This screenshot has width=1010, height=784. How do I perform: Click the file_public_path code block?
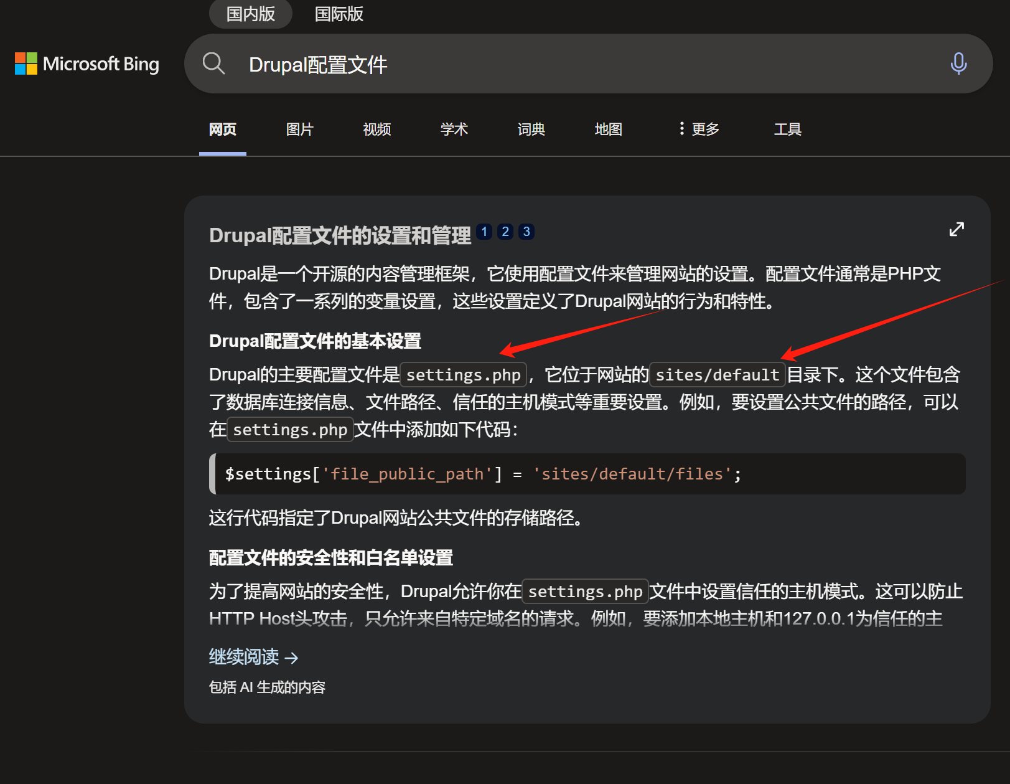587,474
